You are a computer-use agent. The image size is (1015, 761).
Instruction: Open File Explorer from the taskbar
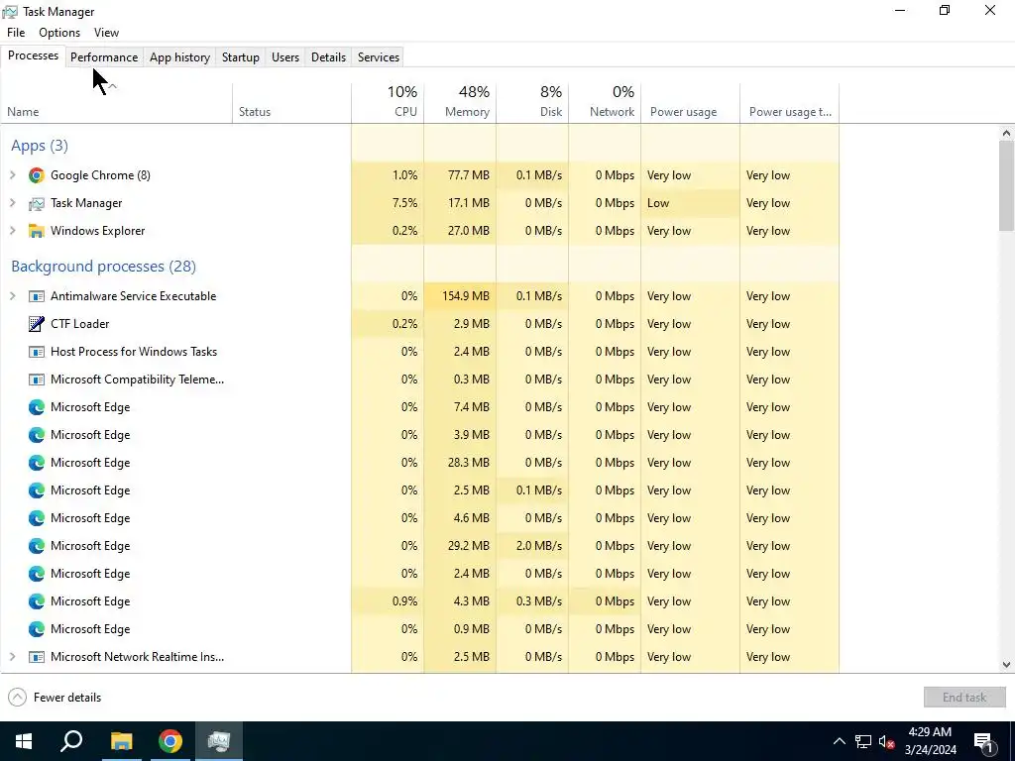click(121, 741)
